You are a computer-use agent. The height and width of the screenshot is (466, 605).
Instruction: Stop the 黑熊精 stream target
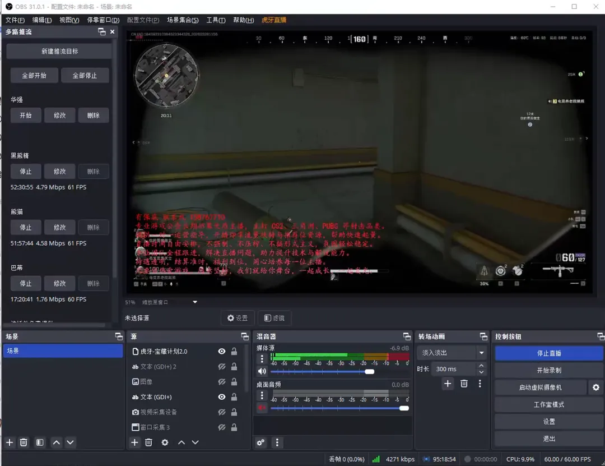click(x=25, y=172)
